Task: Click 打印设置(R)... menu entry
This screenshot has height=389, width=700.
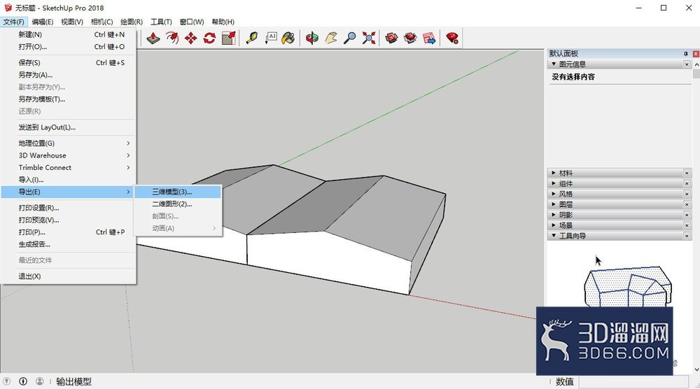Action: [68, 207]
